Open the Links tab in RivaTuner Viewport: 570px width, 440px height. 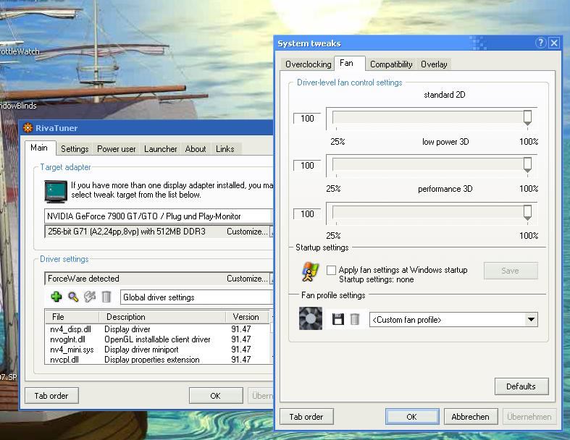coord(225,149)
